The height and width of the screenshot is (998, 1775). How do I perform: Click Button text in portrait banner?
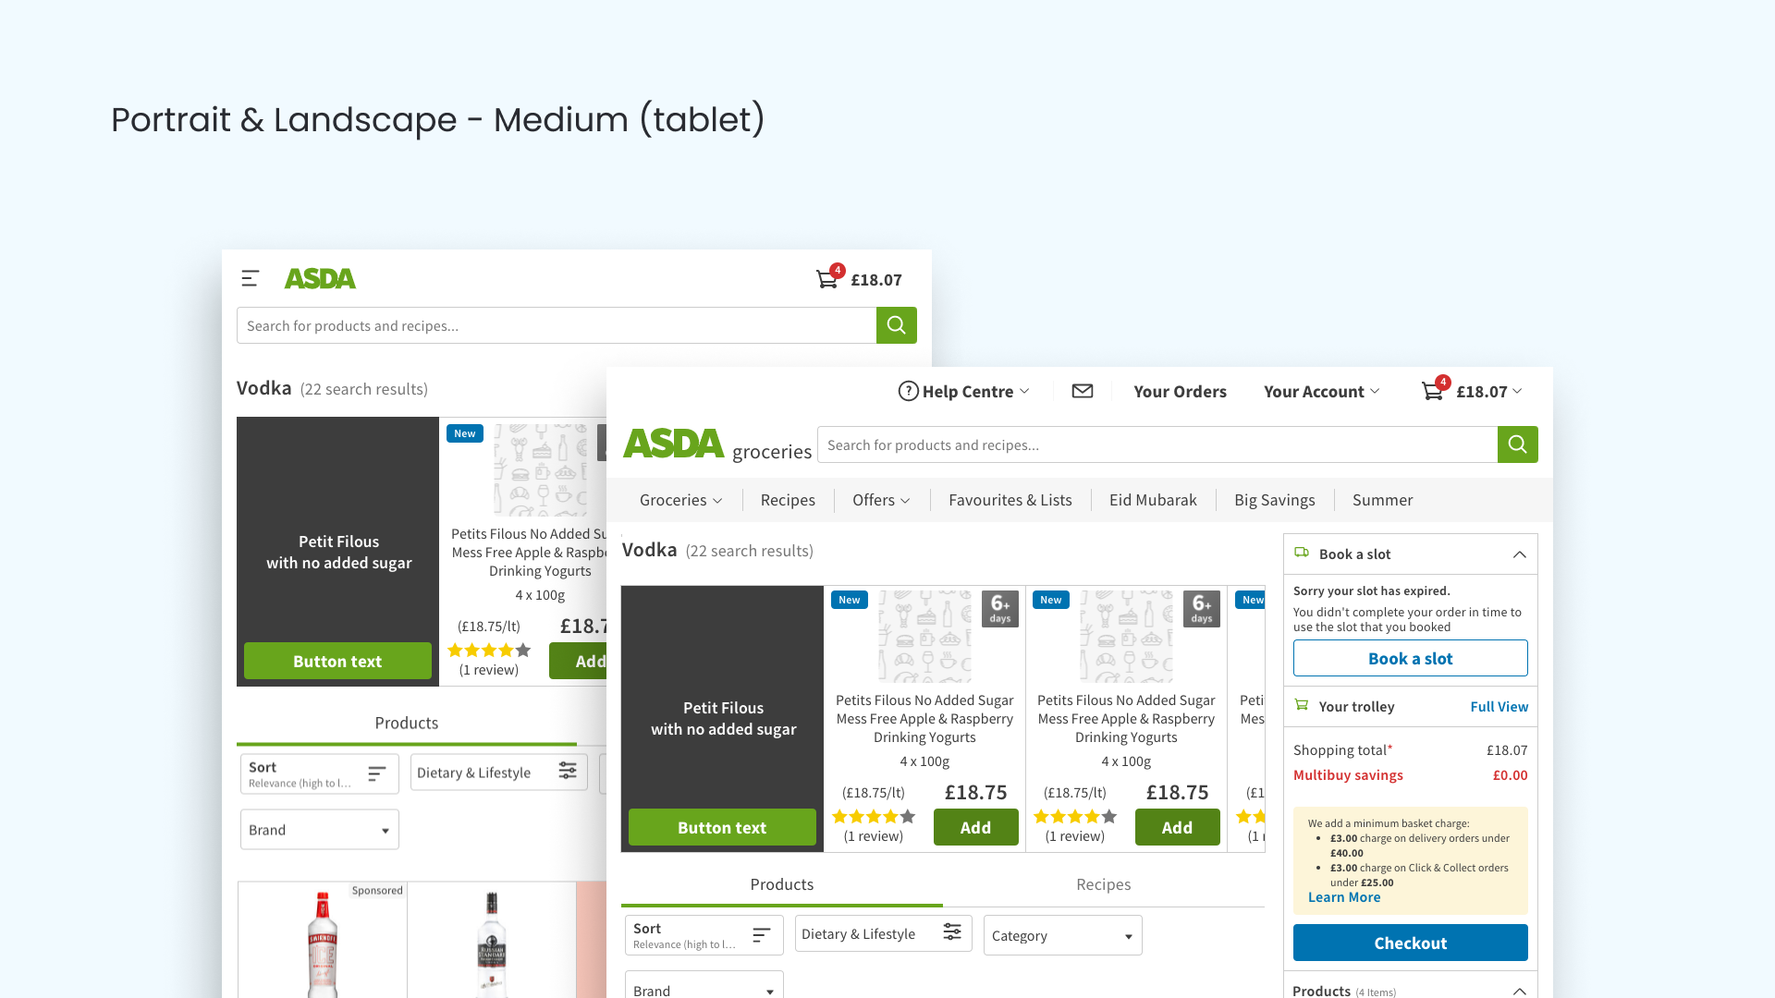[x=337, y=661]
